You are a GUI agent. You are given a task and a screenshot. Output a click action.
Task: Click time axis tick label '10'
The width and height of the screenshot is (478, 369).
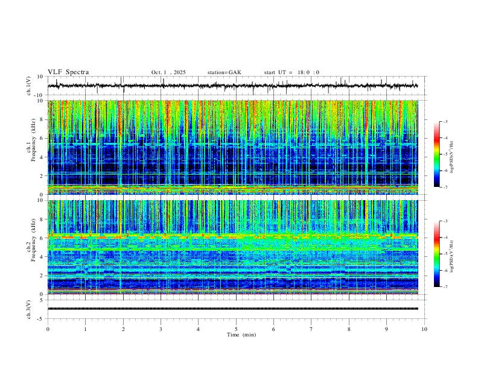tap(424, 329)
